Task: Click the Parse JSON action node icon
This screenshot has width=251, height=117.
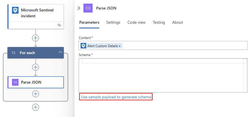Action: (x=15, y=82)
